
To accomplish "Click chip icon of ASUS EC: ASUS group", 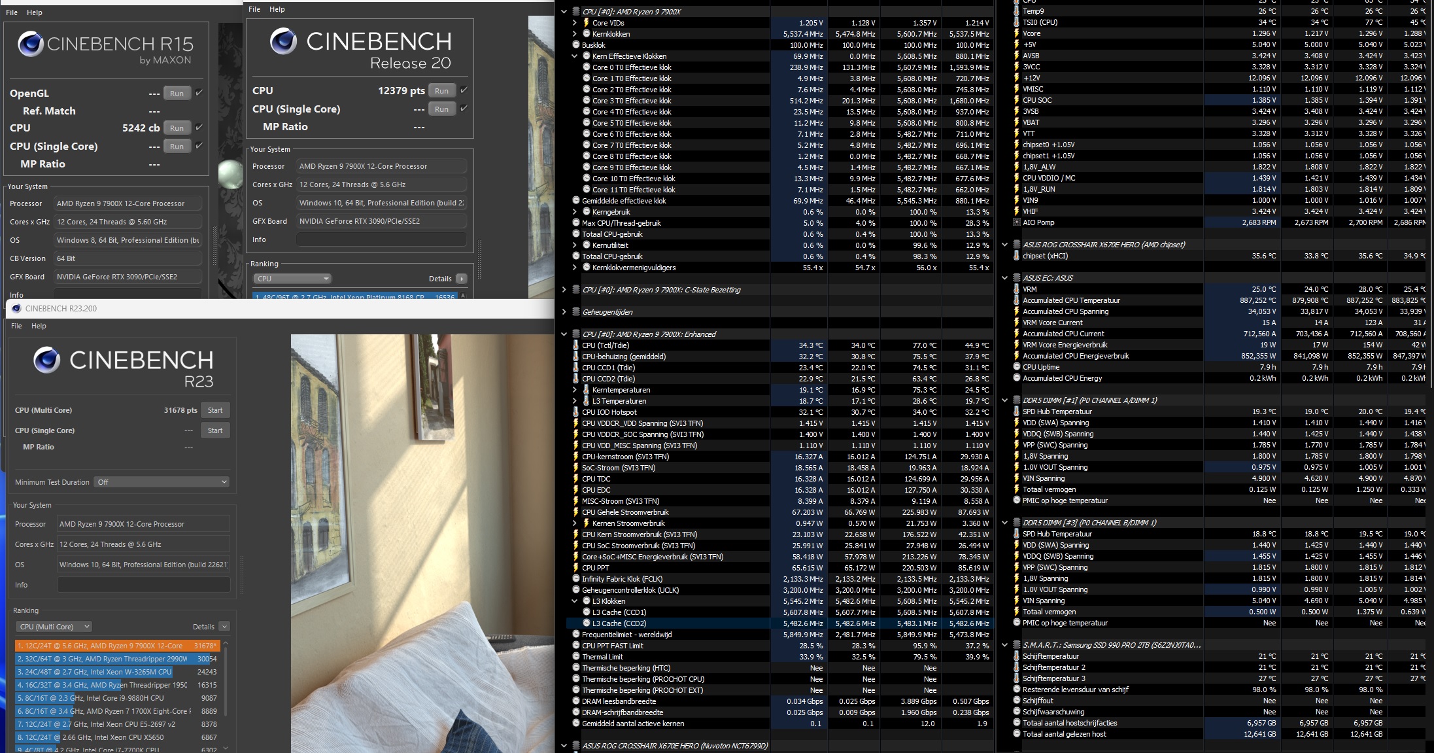I will tap(1016, 278).
